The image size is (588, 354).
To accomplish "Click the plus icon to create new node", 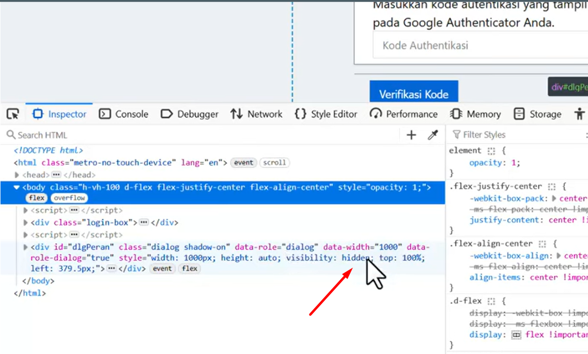I will pos(411,135).
